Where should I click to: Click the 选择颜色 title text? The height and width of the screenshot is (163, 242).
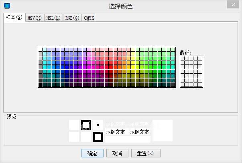120,6
